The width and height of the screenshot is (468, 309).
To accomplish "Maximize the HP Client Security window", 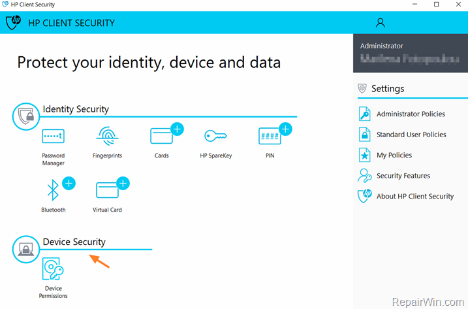I will [x=437, y=5].
